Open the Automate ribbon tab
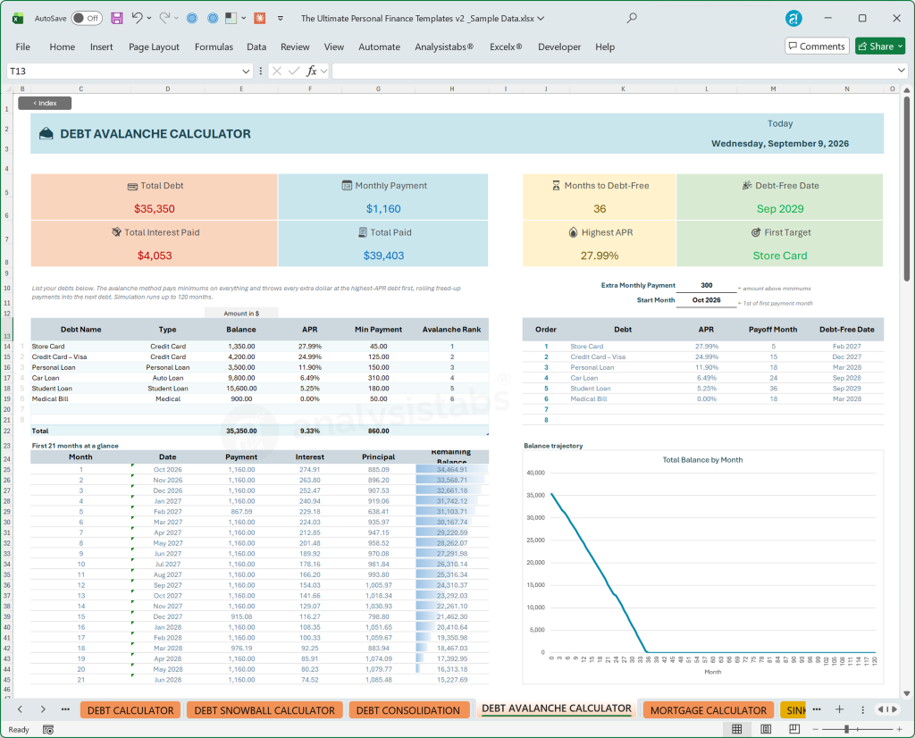915x738 pixels. point(379,46)
